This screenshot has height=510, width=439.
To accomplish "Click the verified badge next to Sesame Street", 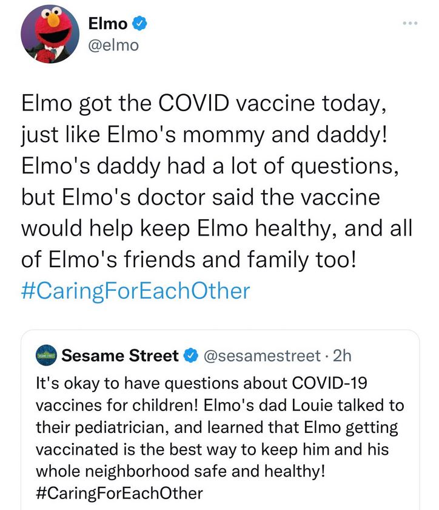I will (x=190, y=356).
